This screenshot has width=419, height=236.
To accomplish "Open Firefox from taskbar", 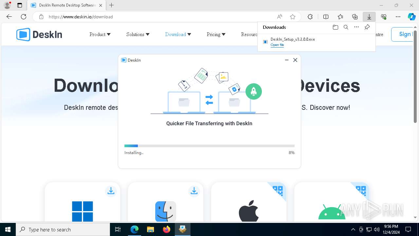I will click(166, 229).
